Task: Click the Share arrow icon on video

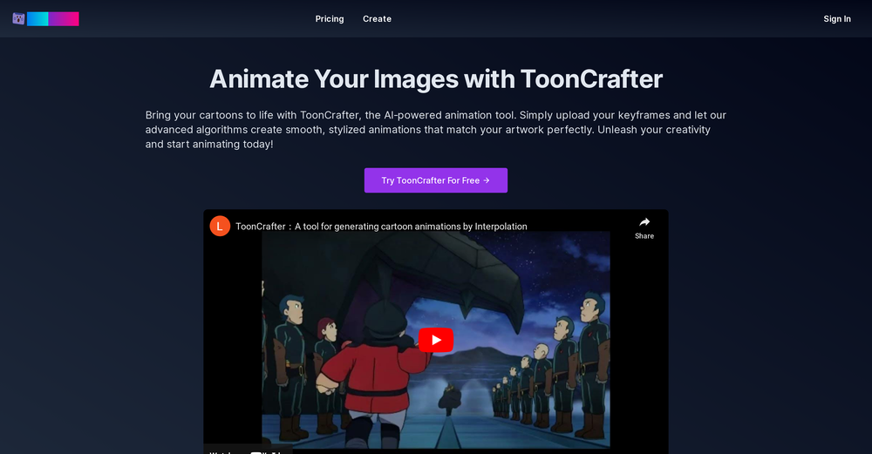Action: click(x=644, y=222)
